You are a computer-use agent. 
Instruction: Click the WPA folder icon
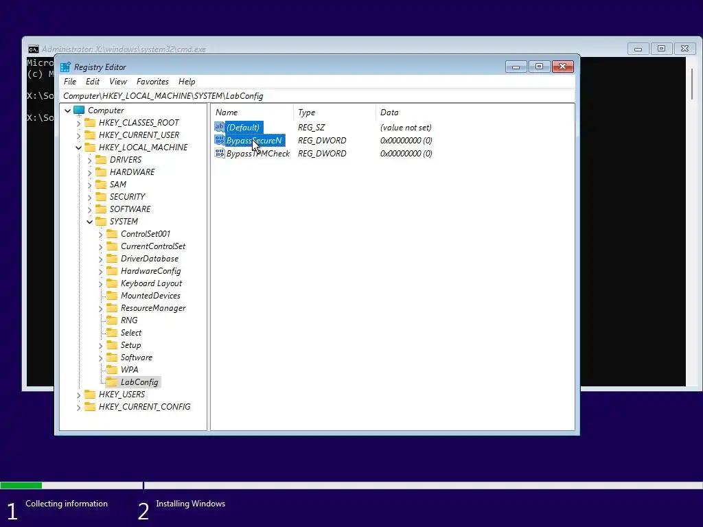click(112, 370)
